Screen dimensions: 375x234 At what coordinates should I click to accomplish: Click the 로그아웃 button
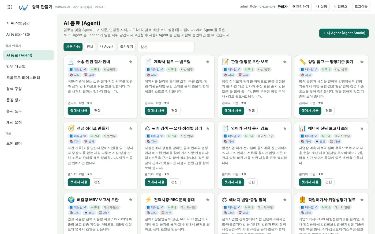[x=361, y=7]
